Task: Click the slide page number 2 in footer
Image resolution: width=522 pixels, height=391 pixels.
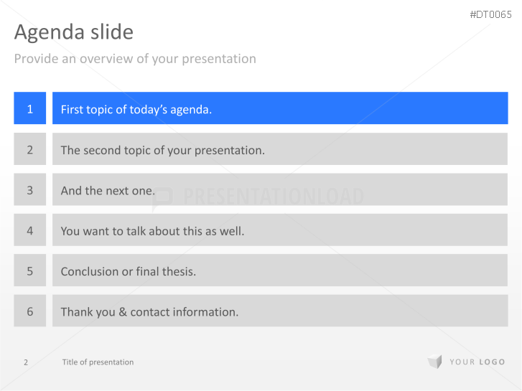Action: point(26,362)
